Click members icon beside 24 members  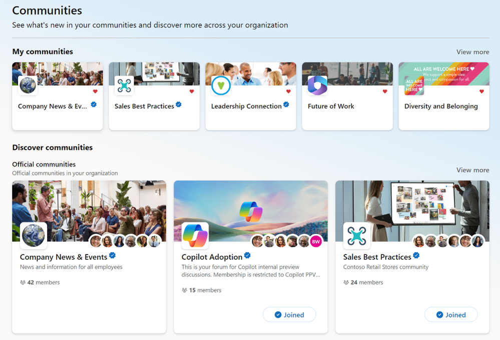tap(346, 282)
